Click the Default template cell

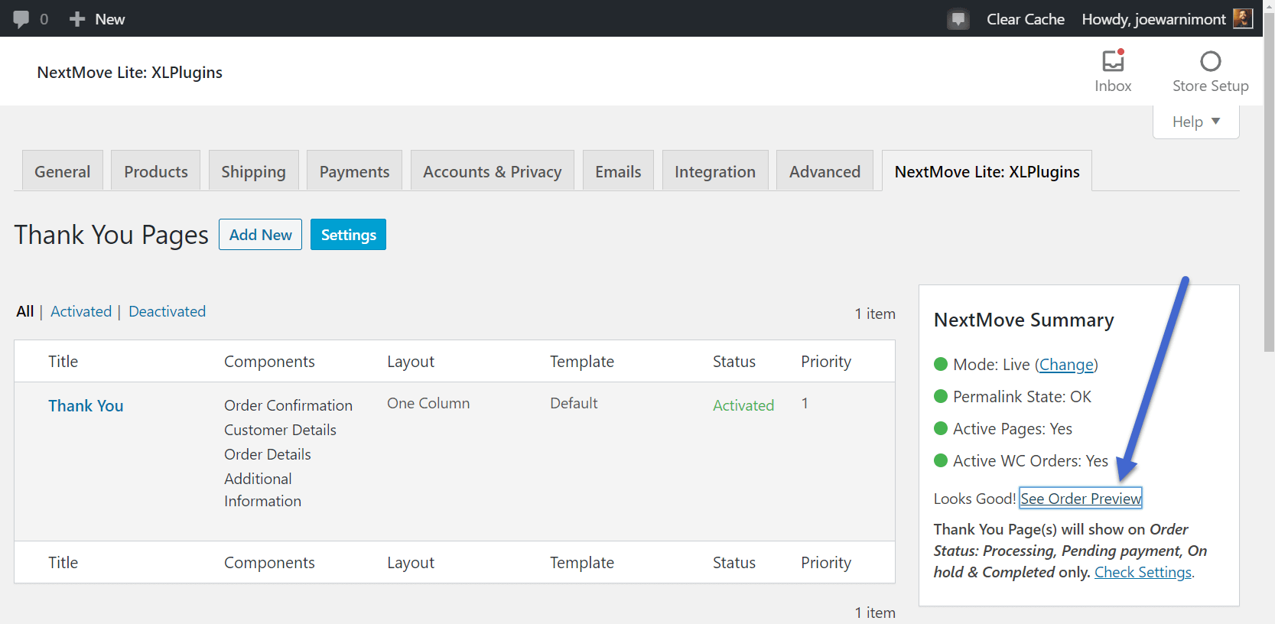pyautogui.click(x=574, y=403)
